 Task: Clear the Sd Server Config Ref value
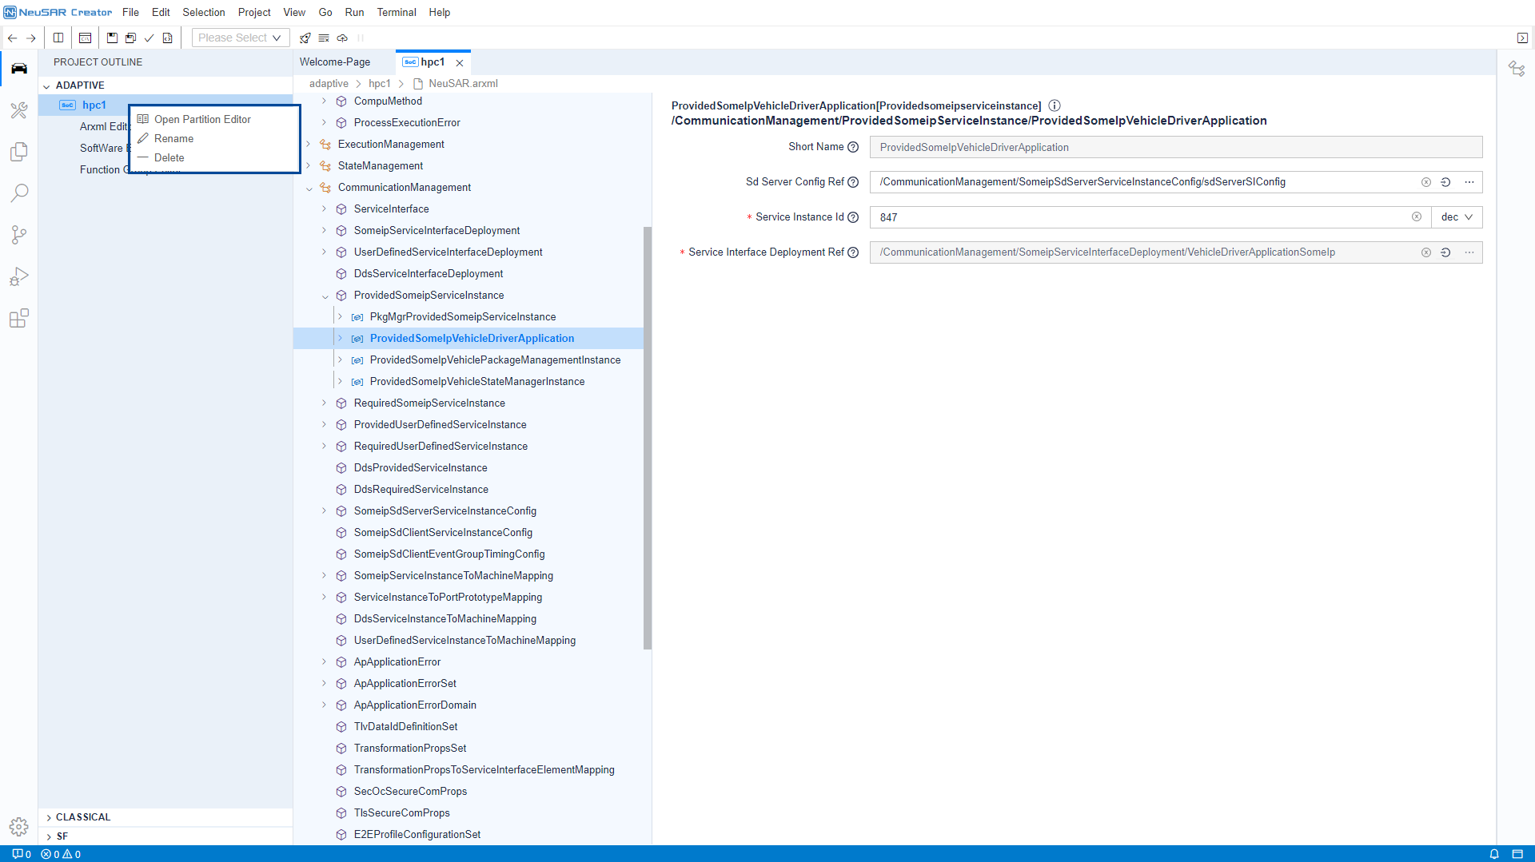coord(1426,182)
